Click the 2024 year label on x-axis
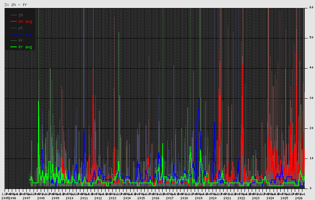Screen dimensions: 315x200 (270, 198)
